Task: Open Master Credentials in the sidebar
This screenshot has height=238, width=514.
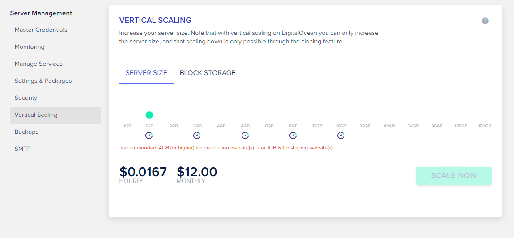Action: click(x=41, y=30)
